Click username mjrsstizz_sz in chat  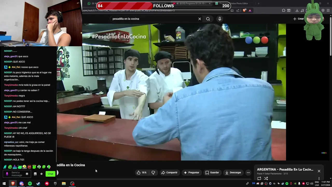pos(11,142)
